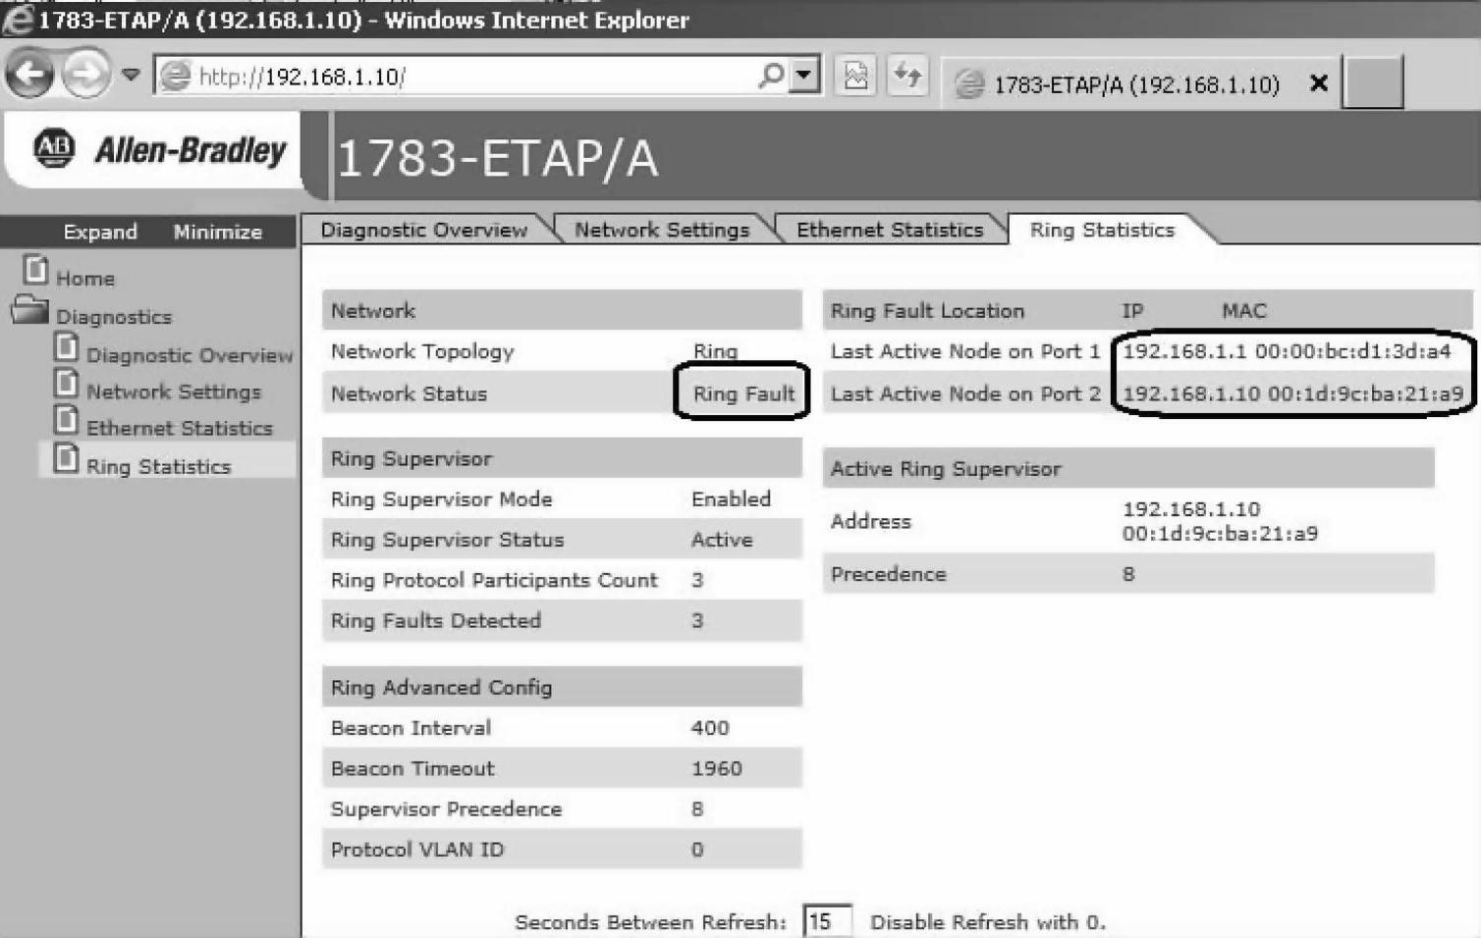Click the Protocol VLAN ID label
This screenshot has height=938, width=1481.
tap(417, 850)
